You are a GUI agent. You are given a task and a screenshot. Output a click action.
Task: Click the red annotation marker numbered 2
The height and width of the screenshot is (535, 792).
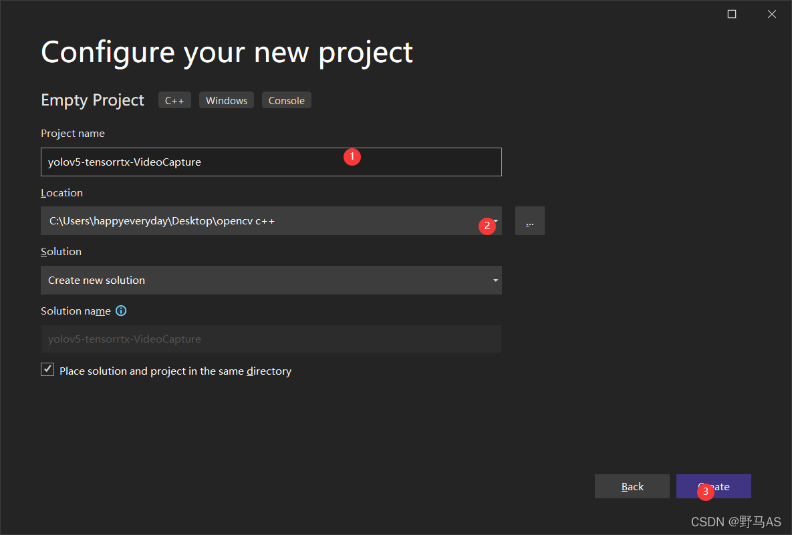click(x=487, y=226)
